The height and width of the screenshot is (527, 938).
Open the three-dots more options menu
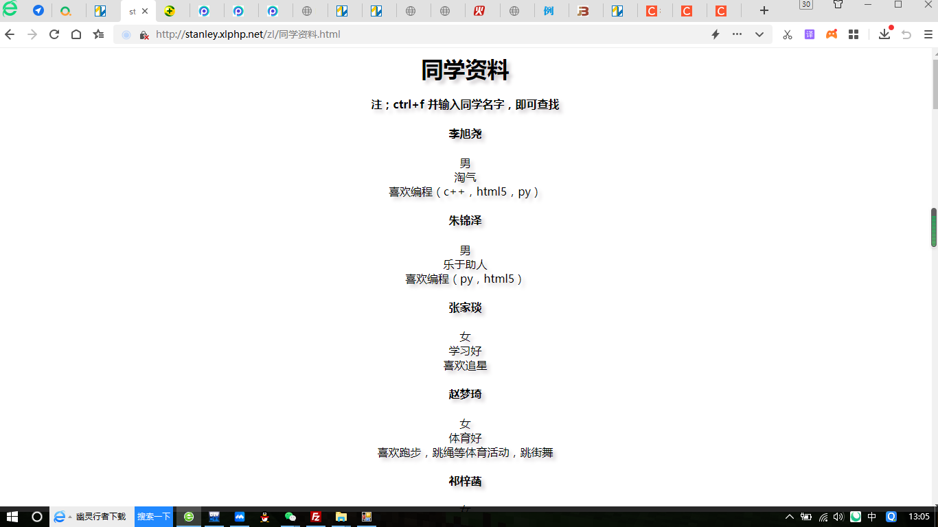[x=737, y=34]
